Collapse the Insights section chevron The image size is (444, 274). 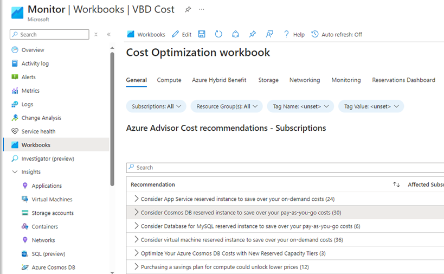point(15,172)
